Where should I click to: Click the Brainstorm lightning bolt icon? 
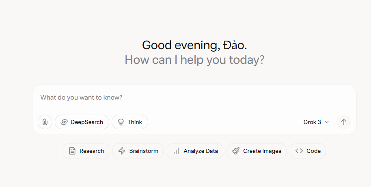pyautogui.click(x=122, y=151)
